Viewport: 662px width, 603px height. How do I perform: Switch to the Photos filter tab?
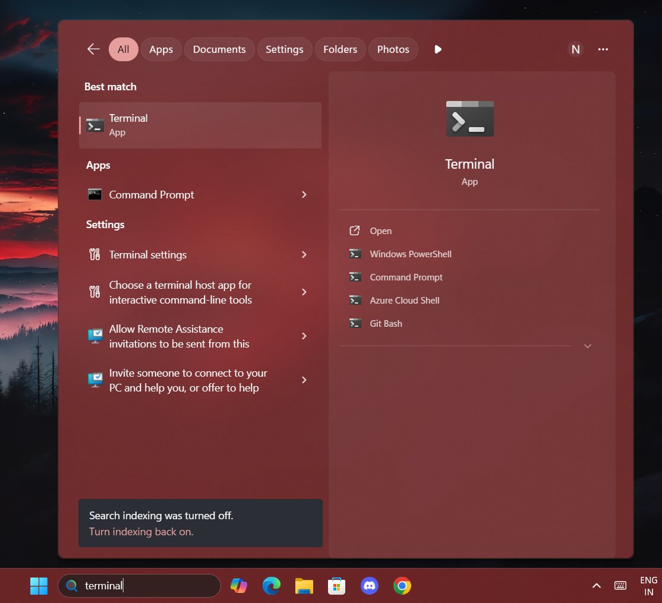[393, 49]
